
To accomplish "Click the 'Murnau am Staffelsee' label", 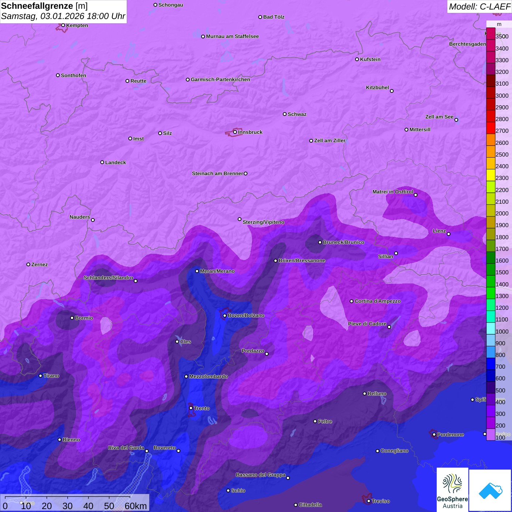I will pos(233,36).
